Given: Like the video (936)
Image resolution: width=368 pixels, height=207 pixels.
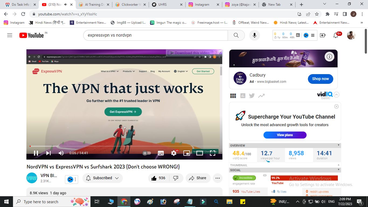Looking at the screenshot, I should click(x=159, y=178).
